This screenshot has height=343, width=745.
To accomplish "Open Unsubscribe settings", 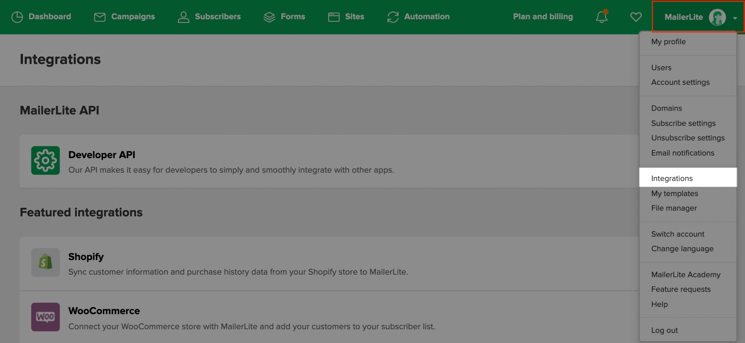I will [688, 138].
